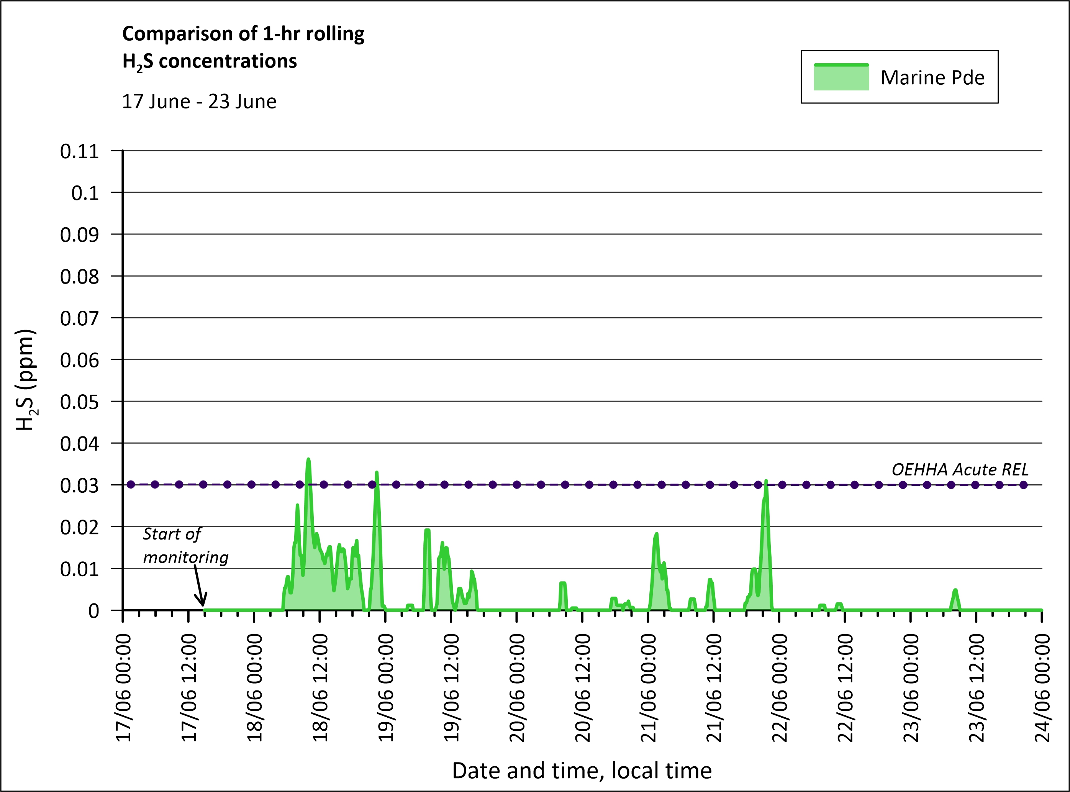Click the green peak just after 21/06 00:00
Image resolution: width=1070 pixels, height=792 pixels.
656,534
